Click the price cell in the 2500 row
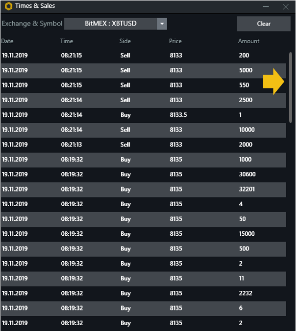 click(176, 100)
